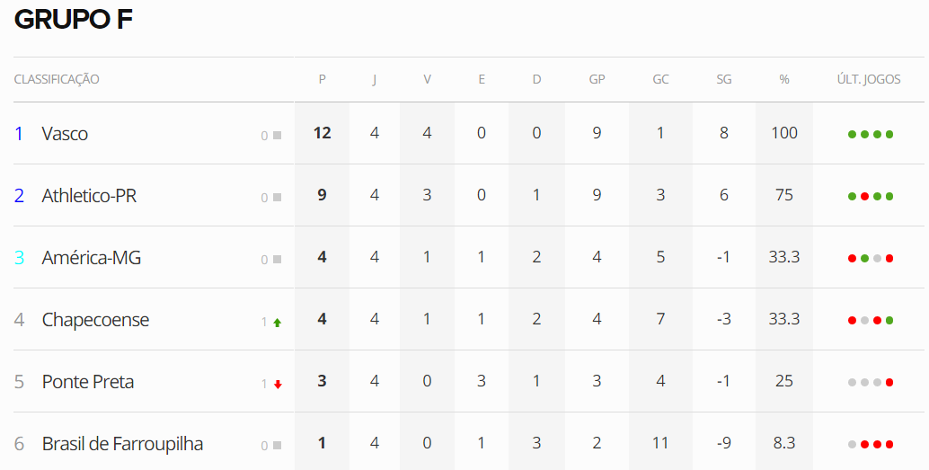Click the P points column header
The height and width of the screenshot is (470, 929).
[x=322, y=79]
